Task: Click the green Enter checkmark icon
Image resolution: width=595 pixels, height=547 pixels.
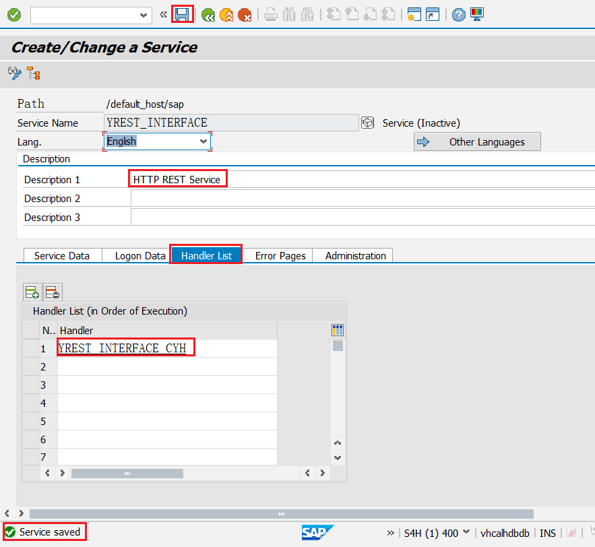Action: click(x=14, y=15)
